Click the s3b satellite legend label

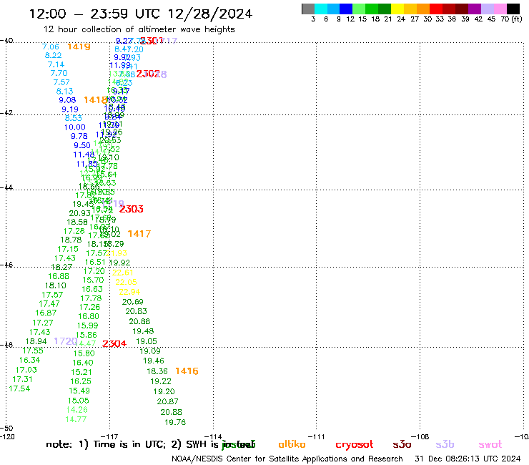pyautogui.click(x=445, y=444)
